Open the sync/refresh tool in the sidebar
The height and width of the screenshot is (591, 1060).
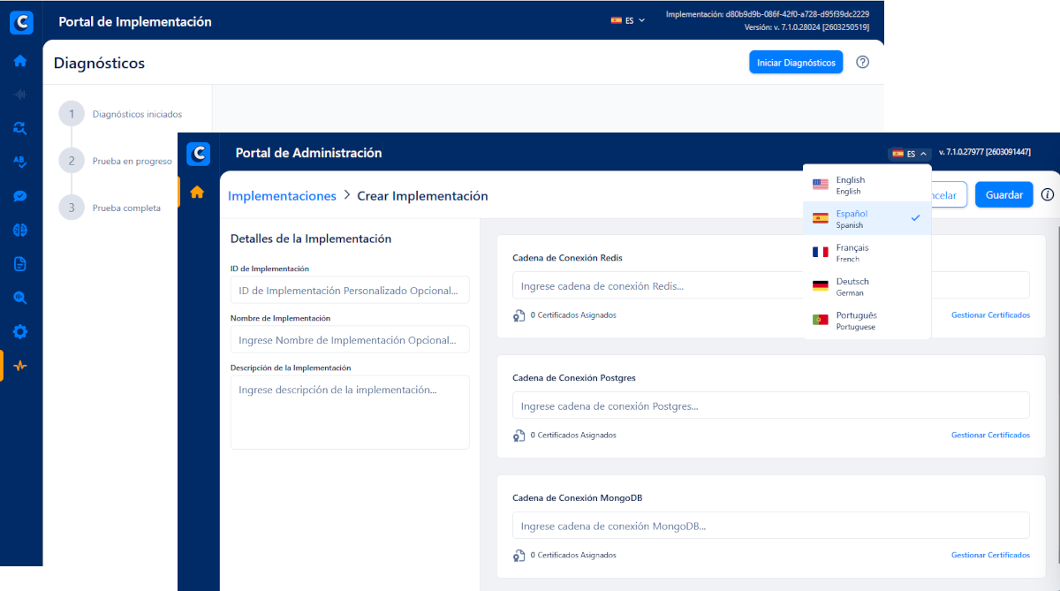20,128
